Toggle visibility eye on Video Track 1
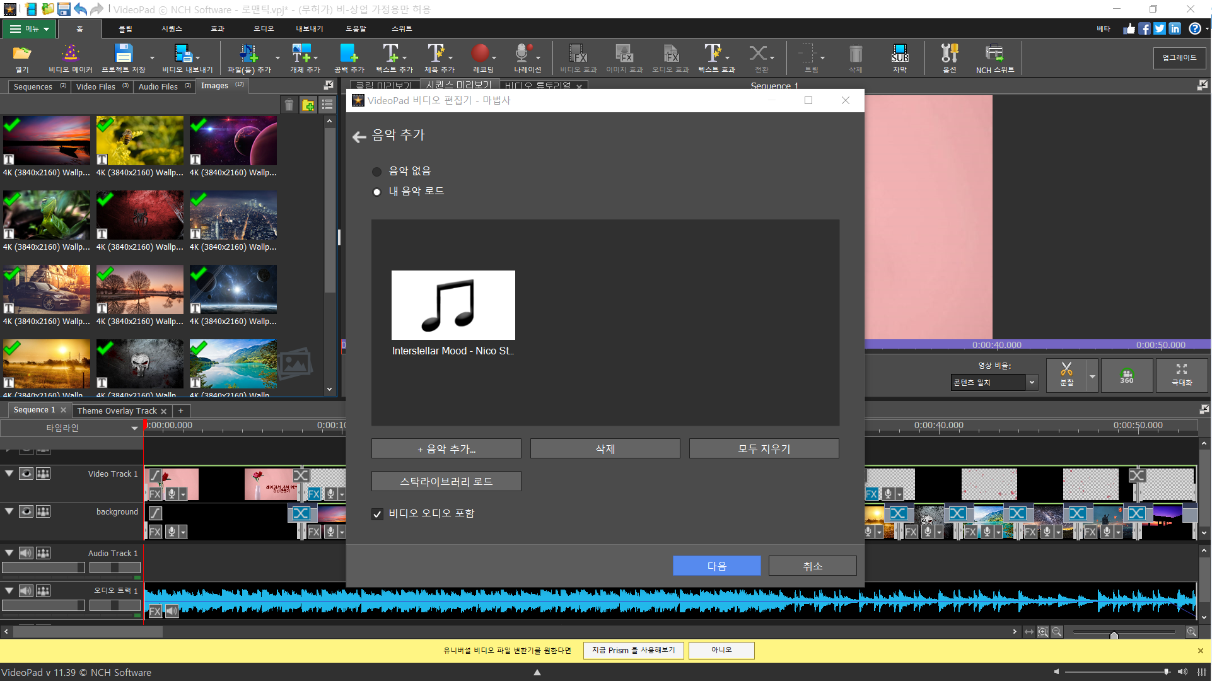 (x=26, y=474)
